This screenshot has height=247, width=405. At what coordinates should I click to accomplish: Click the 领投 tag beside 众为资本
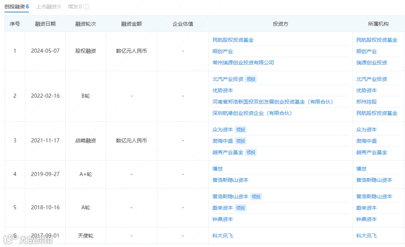[x=240, y=130]
